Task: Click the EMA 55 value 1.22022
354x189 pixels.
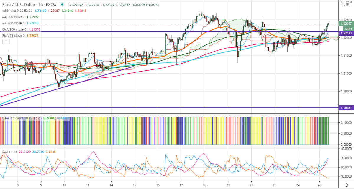Action: [x=32, y=36]
